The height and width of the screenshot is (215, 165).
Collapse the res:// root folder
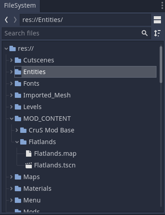(6, 48)
